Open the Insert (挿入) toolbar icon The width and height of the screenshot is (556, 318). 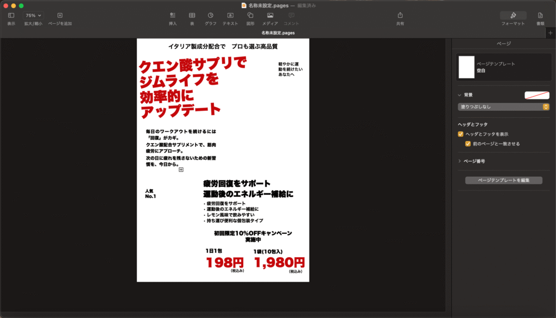pos(173,15)
